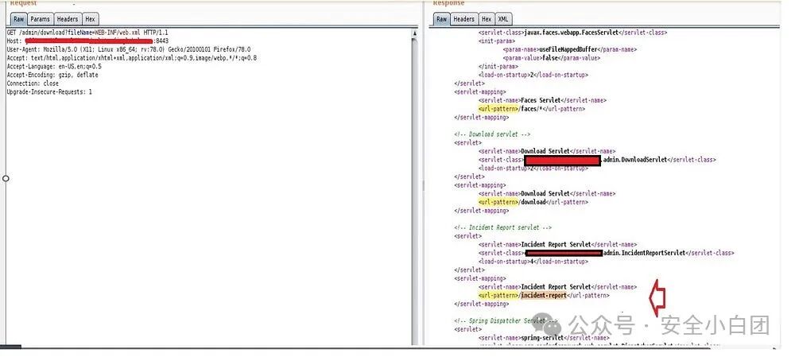Click the param-value false line
This screenshot has width=795, height=357.
(x=552, y=58)
